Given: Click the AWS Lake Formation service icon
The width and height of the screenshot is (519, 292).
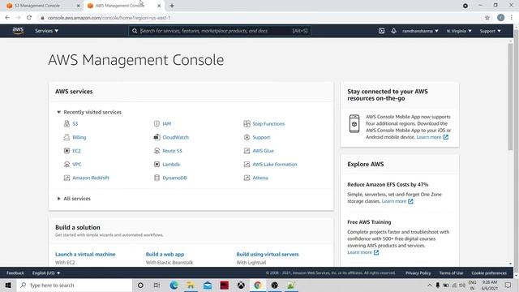Looking at the screenshot, I should 247,165.
